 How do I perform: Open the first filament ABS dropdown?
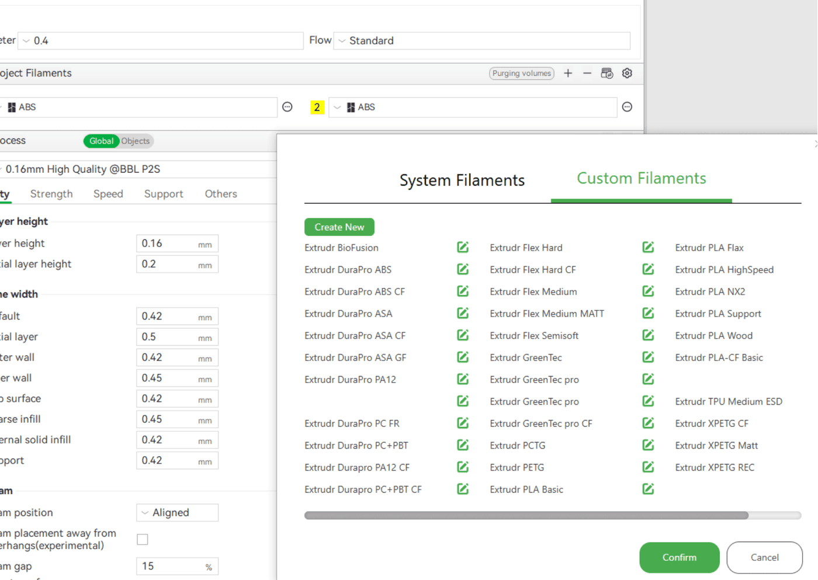pyautogui.click(x=138, y=107)
